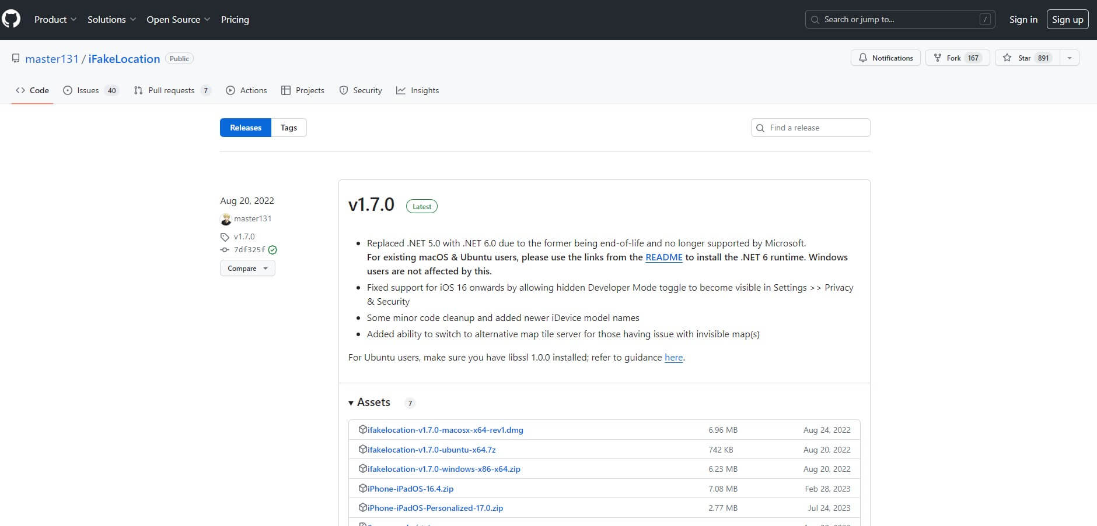
Task: Click the verified commit checkmark icon
Action: click(272, 250)
